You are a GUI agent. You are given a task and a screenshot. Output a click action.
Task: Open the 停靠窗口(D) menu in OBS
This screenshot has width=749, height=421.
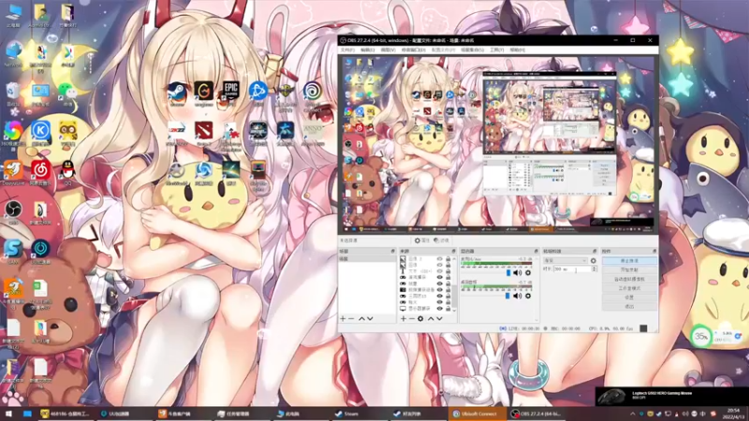pos(413,50)
